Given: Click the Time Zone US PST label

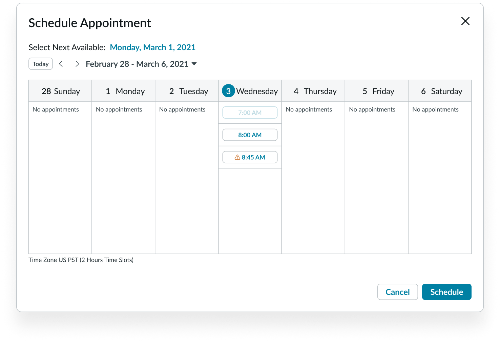Looking at the screenshot, I should click(81, 260).
